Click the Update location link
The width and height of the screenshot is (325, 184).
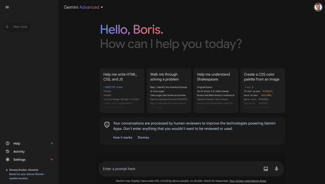click(18, 178)
